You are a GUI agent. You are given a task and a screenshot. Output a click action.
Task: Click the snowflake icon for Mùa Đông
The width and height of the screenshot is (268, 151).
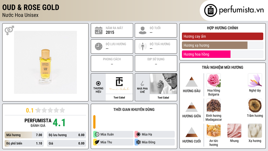(138, 142)
